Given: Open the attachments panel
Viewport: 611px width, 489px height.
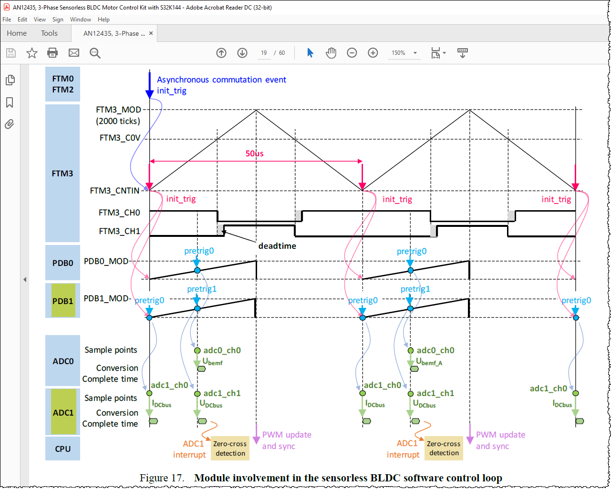Looking at the screenshot, I should click(x=10, y=125).
